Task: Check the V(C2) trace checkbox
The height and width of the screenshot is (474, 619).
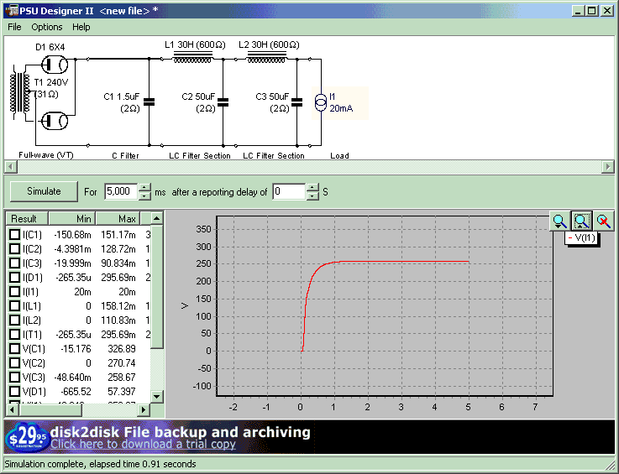Action: (14, 362)
